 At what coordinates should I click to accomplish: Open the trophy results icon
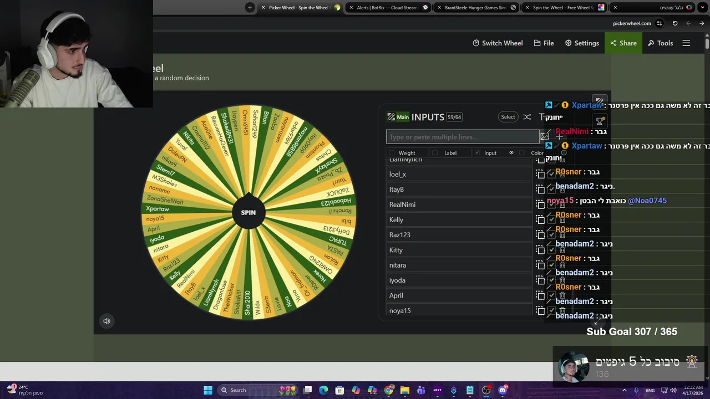(x=600, y=121)
